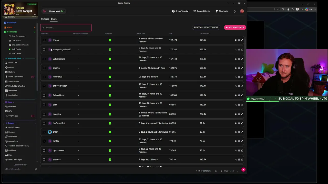Open the notifications bell in Lumia Stream
The image size is (328, 184).
(234, 11)
